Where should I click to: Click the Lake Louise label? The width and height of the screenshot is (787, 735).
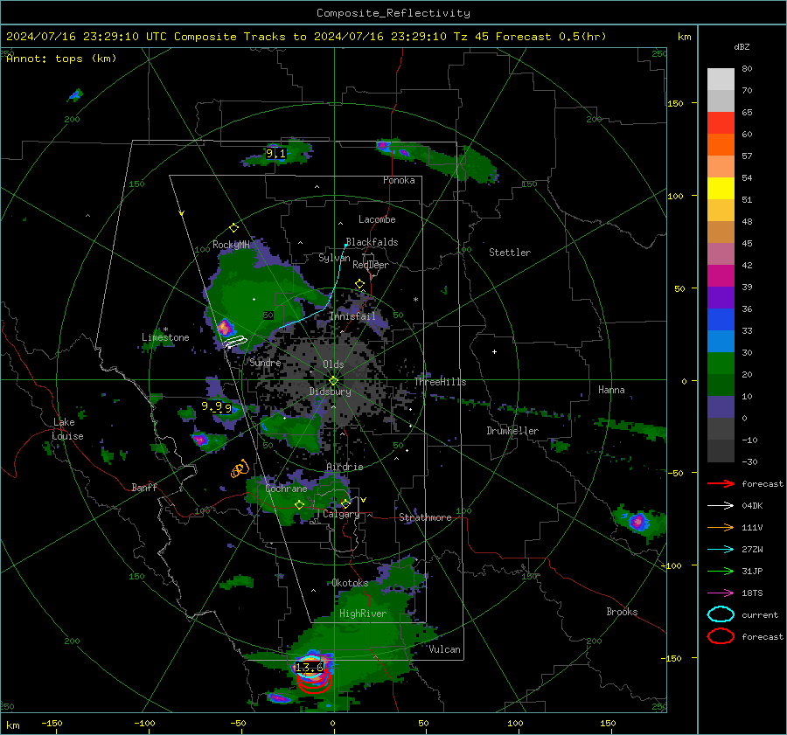(67, 429)
